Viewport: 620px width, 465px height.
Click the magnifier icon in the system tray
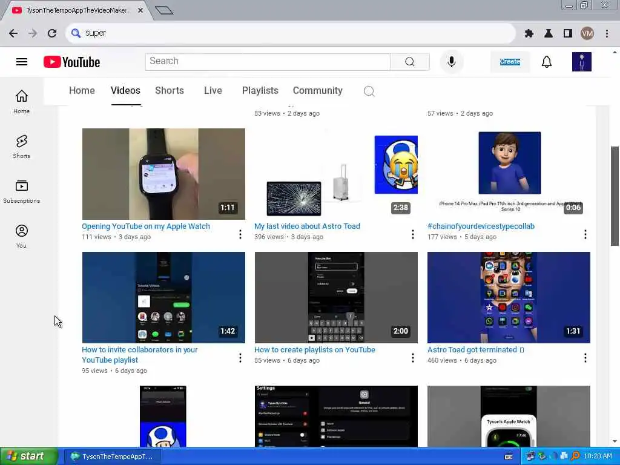click(x=575, y=457)
